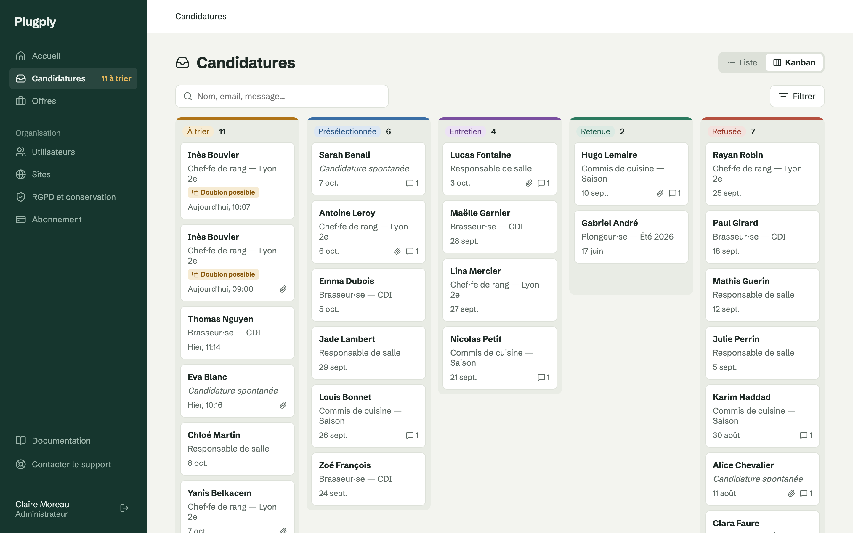Click the comment icon on Karim Haddad's card
This screenshot has height=533, width=853.
803,435
